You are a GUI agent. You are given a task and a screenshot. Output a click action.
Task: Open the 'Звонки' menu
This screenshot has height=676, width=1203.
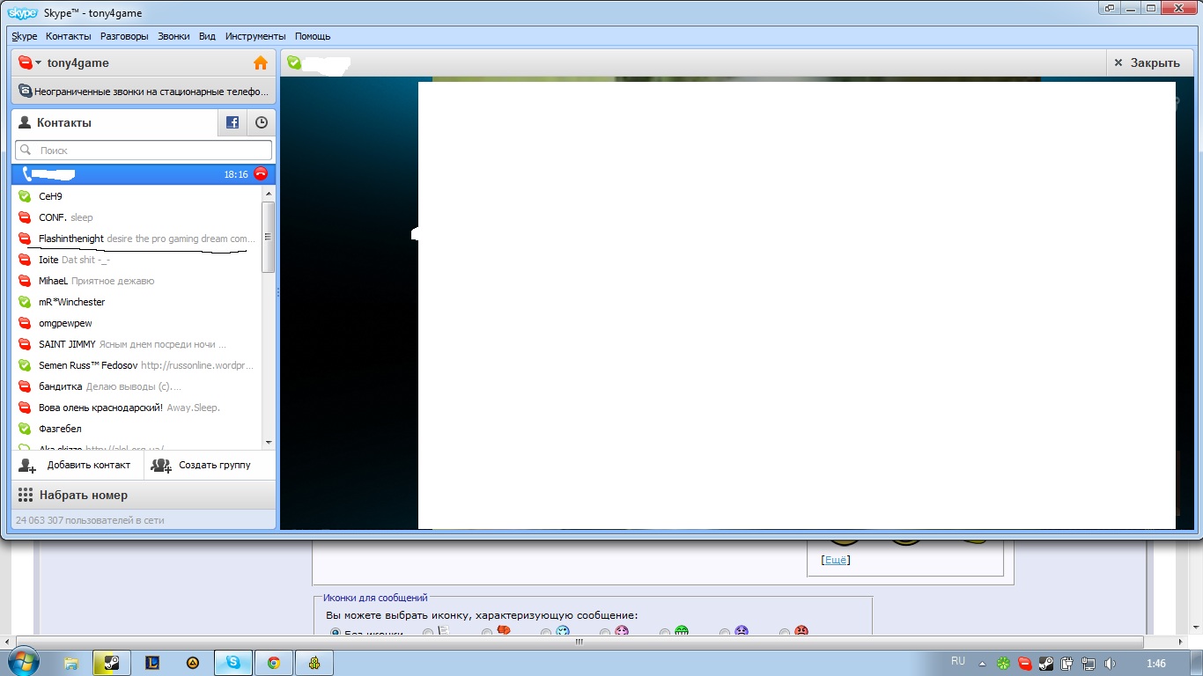[173, 36]
